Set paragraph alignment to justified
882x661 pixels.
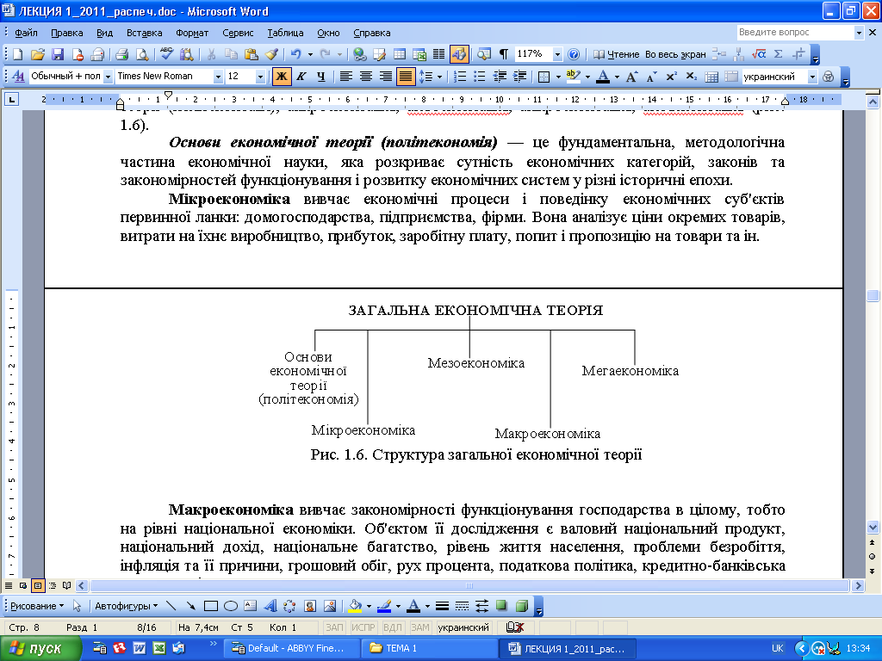[x=405, y=77]
